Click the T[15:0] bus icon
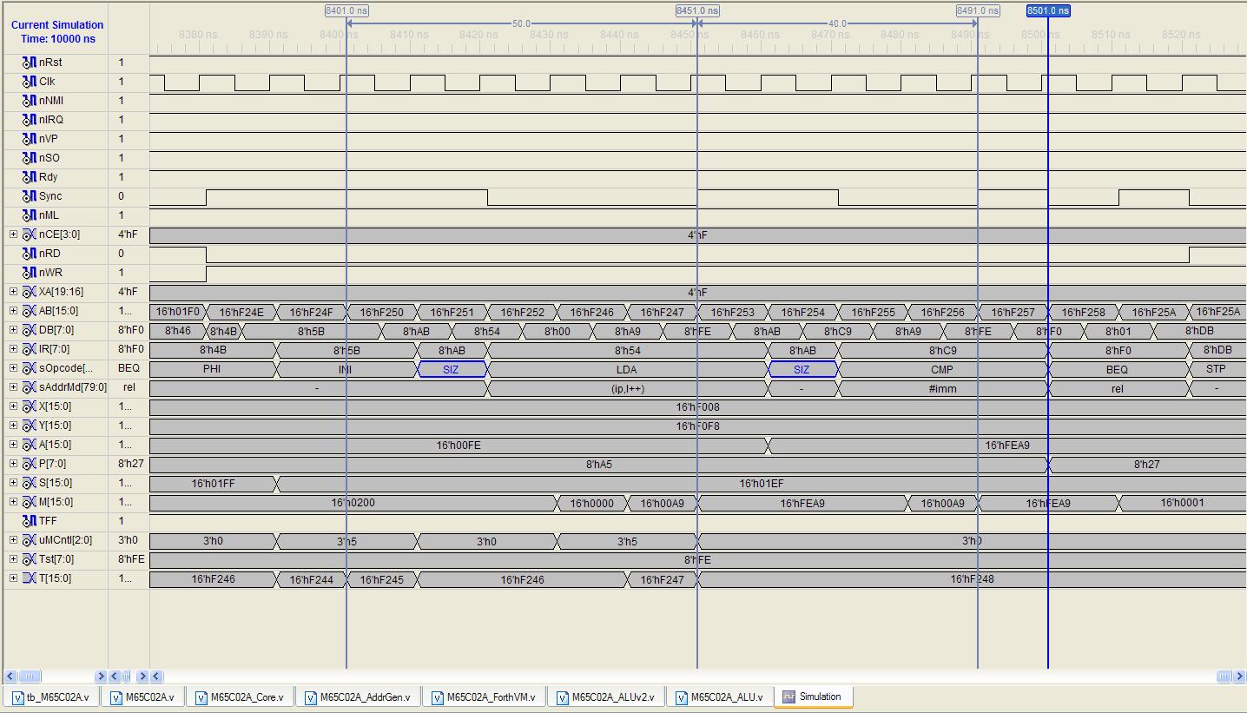The width and height of the screenshot is (1247, 713). [30, 578]
